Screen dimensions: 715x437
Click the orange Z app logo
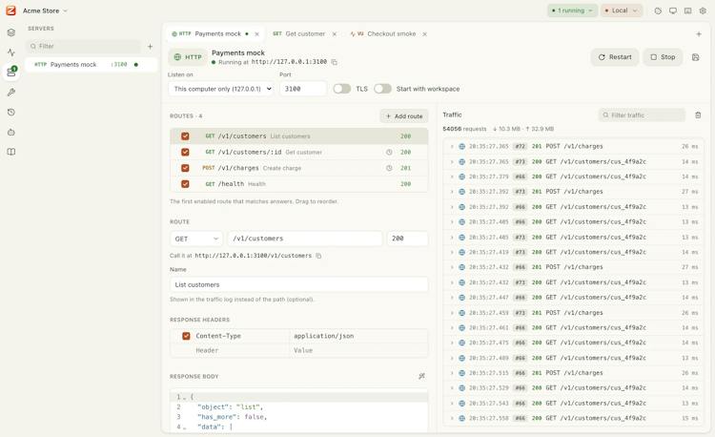pos(10,10)
